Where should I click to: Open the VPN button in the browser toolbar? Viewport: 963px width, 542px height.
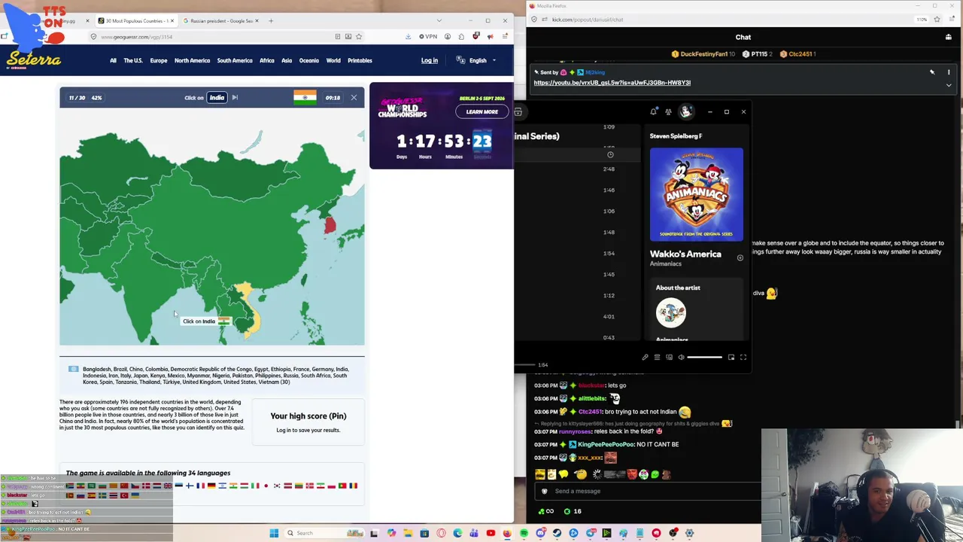(429, 36)
